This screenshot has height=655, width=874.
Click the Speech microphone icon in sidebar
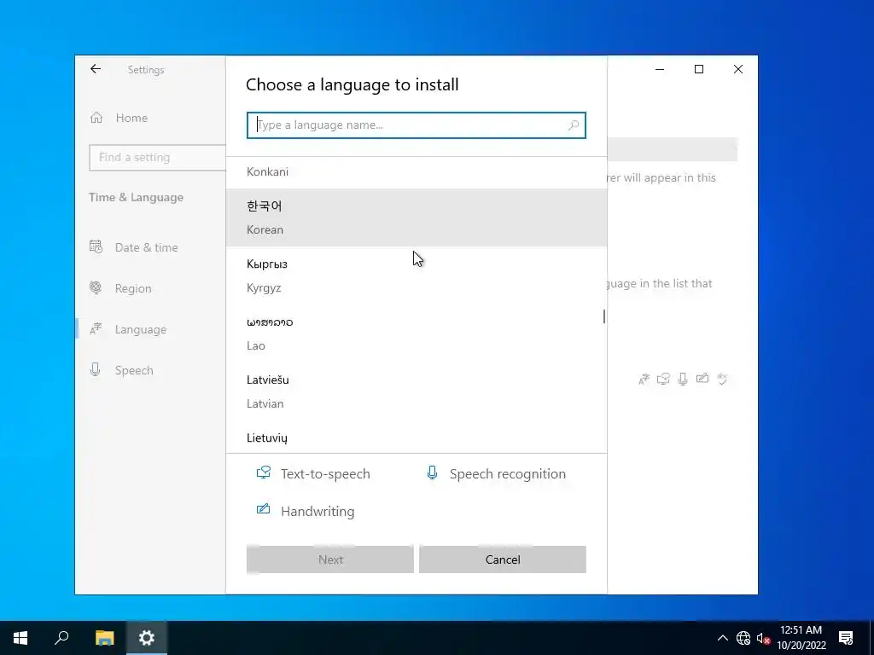click(96, 370)
